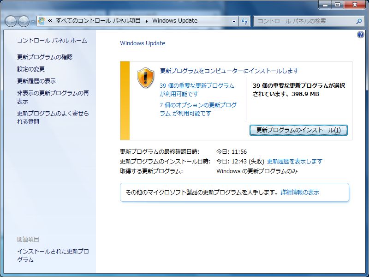Click 更新プログラムの確認 in the sidebar

(x=45, y=57)
